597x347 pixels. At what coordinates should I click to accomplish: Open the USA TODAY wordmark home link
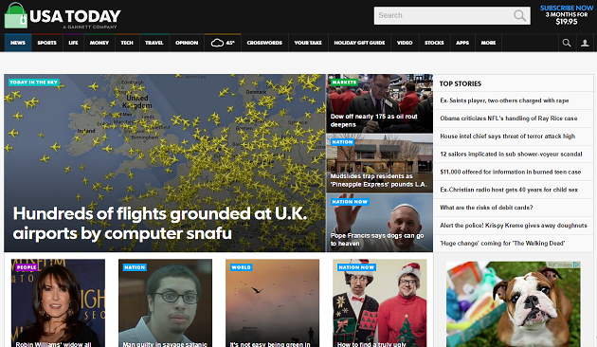coord(76,16)
